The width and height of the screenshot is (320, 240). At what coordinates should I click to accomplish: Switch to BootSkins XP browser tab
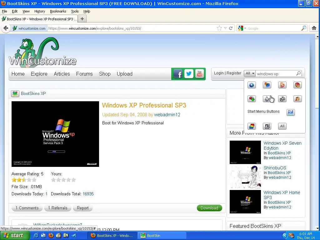(x=39, y=19)
